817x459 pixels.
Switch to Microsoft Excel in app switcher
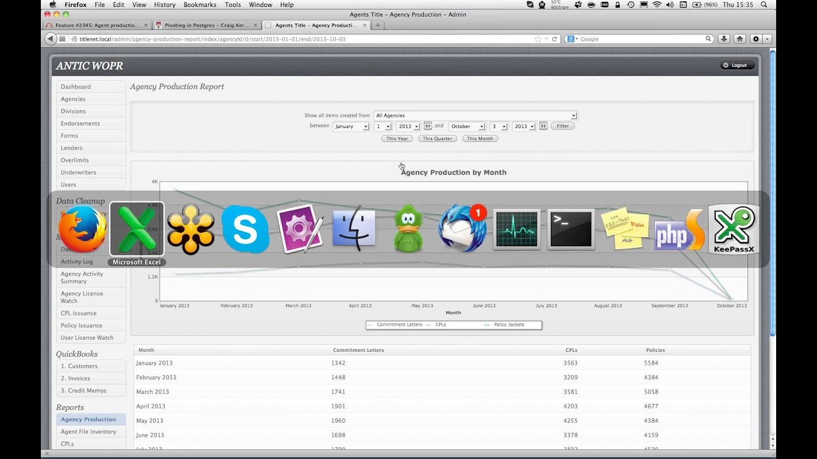click(137, 230)
